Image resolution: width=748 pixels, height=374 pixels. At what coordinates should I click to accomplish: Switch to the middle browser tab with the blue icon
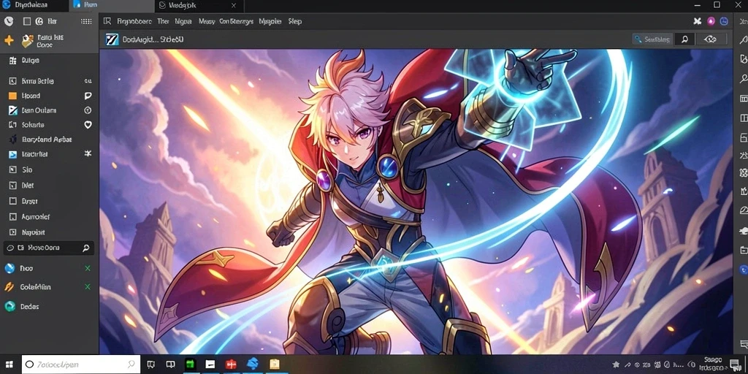[113, 6]
